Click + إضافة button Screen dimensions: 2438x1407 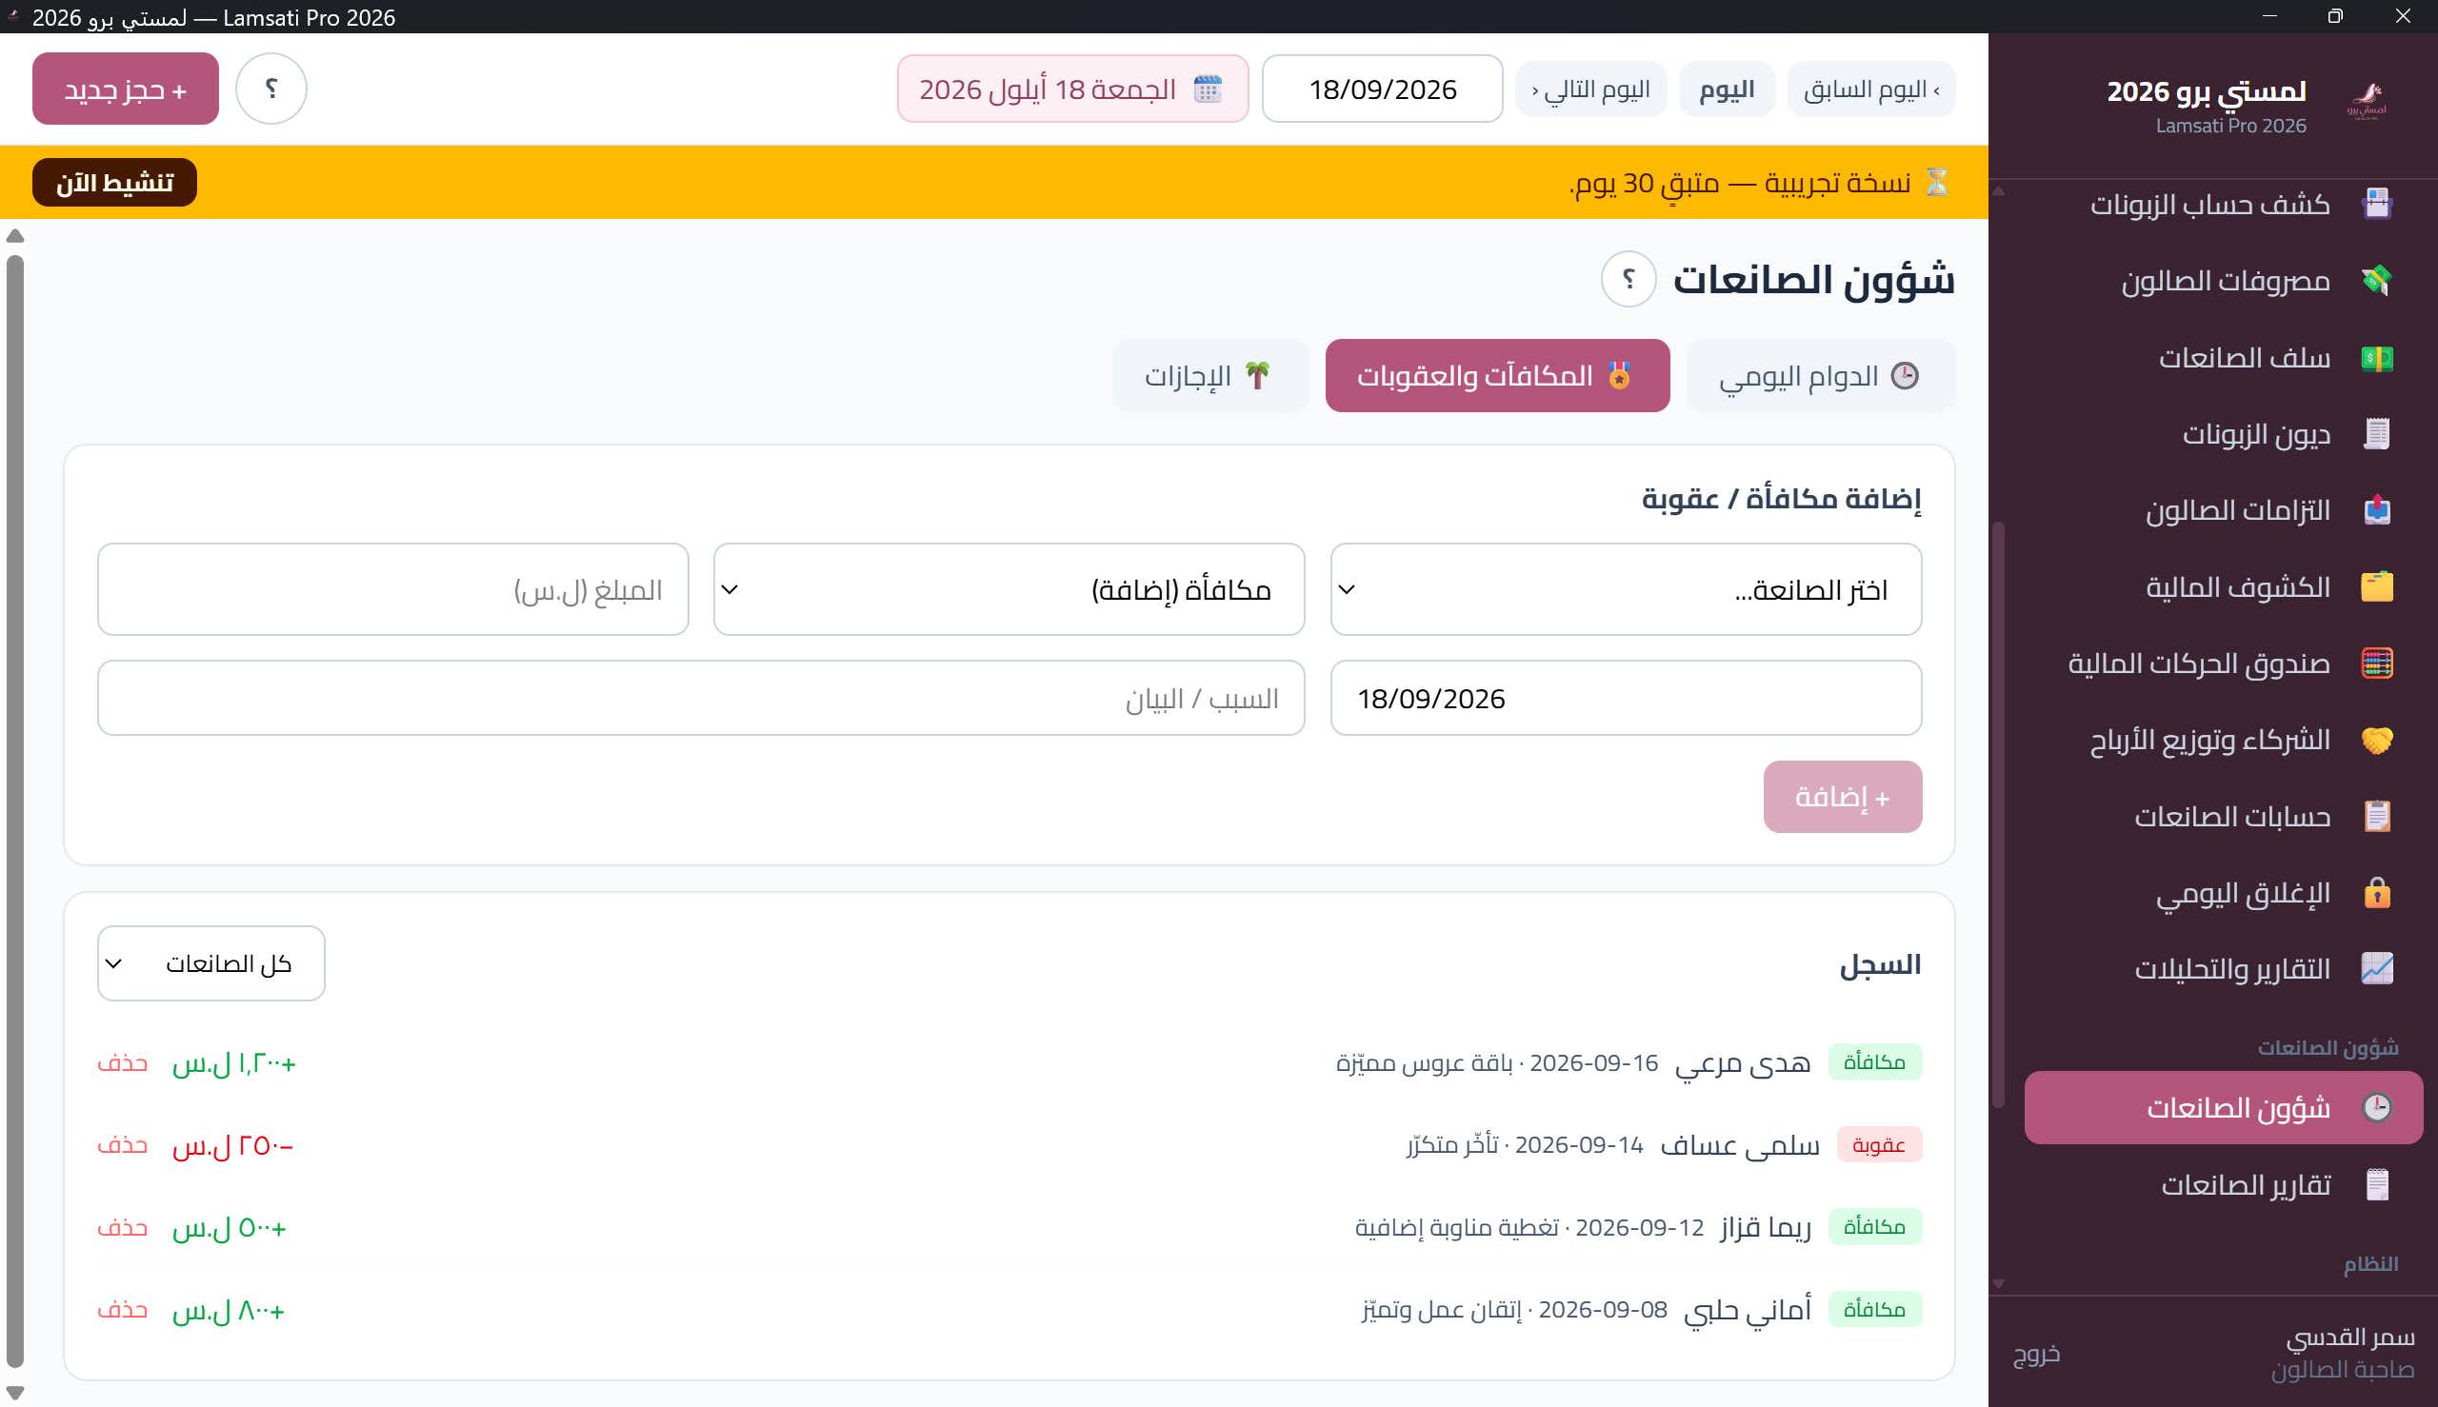[x=1842, y=797]
